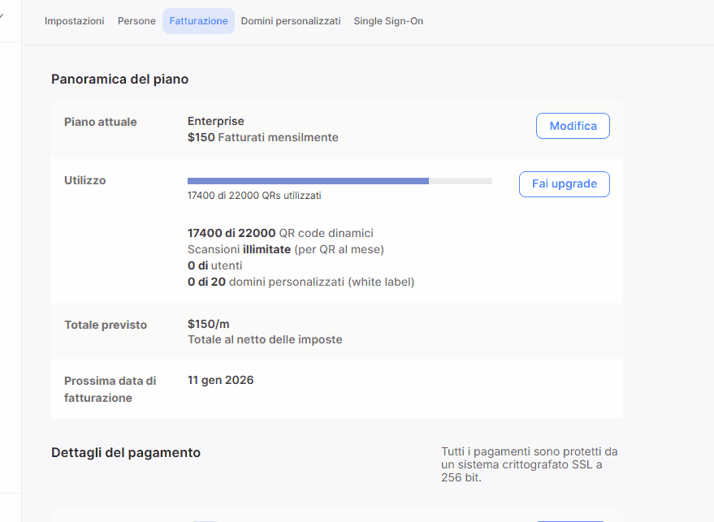Click the Totale al netto delle imposte note
The image size is (714, 522).
tap(265, 339)
